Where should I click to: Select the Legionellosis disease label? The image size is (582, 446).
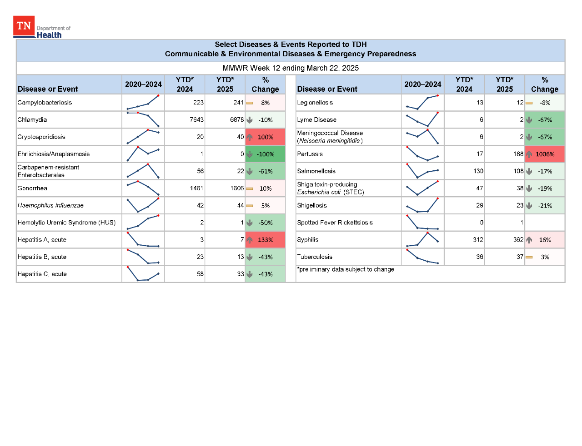pyautogui.click(x=315, y=103)
